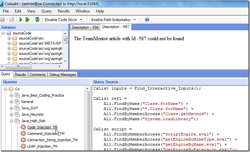Click the Java_GWT group icon

17,108
